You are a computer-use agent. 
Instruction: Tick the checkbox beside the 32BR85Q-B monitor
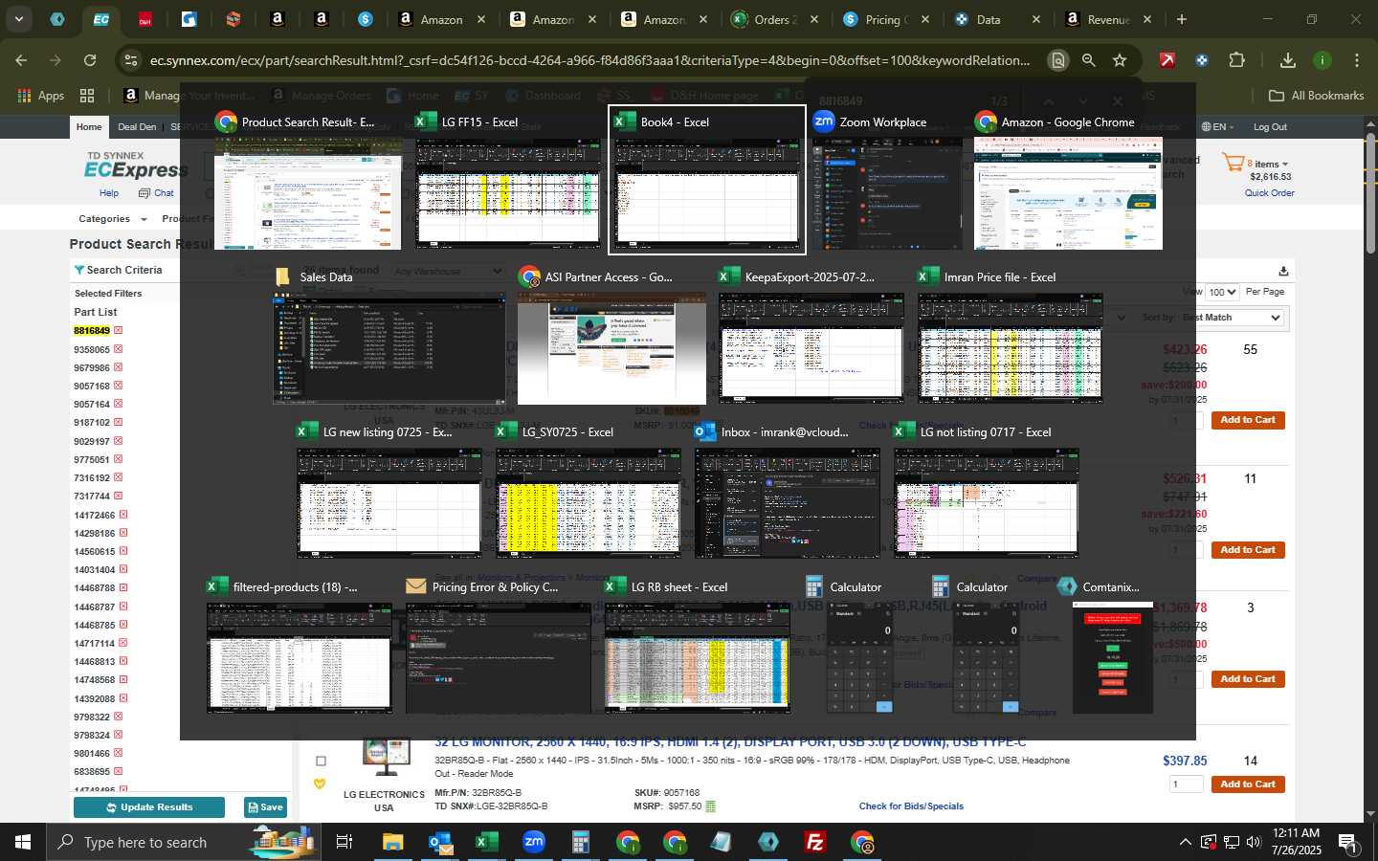click(321, 762)
